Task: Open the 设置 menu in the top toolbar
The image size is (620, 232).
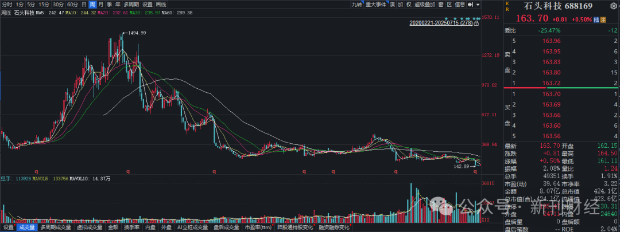Action: tap(148, 5)
